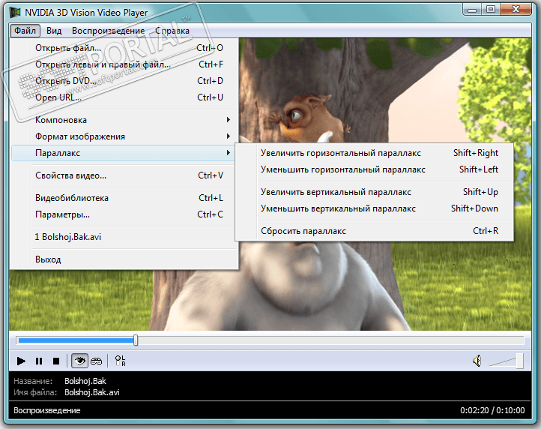541x429 pixels.
Task: Click the Play button
Action: [x=21, y=361]
